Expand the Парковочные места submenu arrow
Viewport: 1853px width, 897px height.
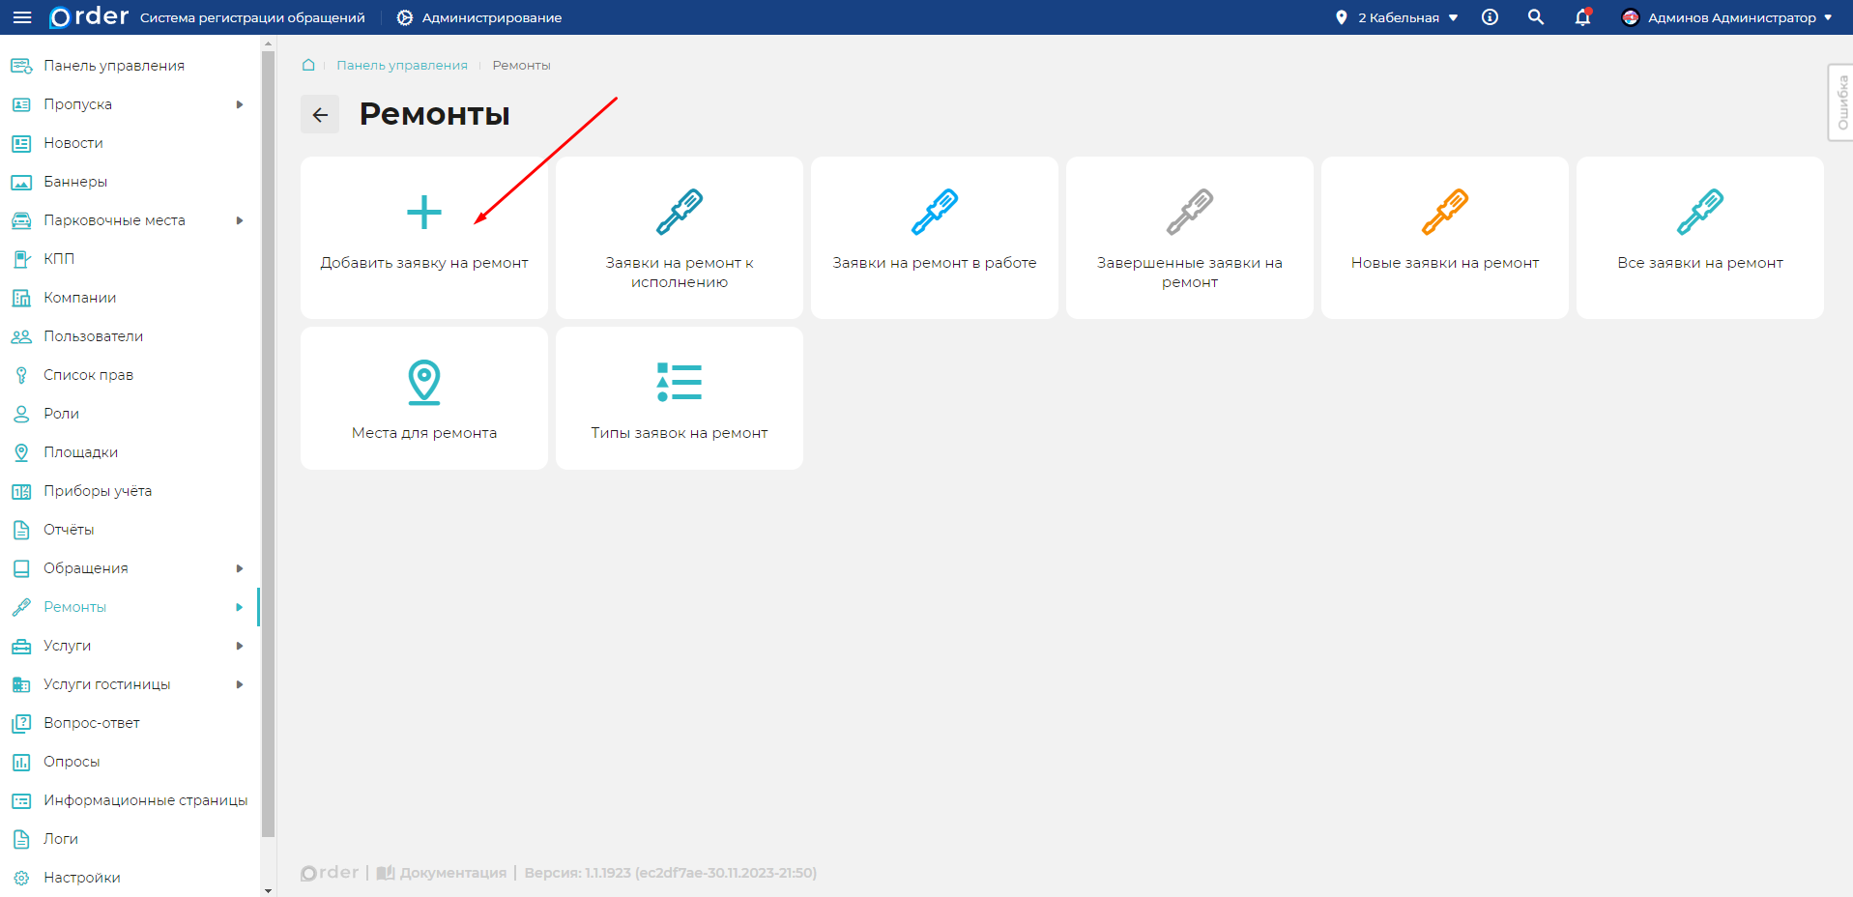tap(240, 220)
